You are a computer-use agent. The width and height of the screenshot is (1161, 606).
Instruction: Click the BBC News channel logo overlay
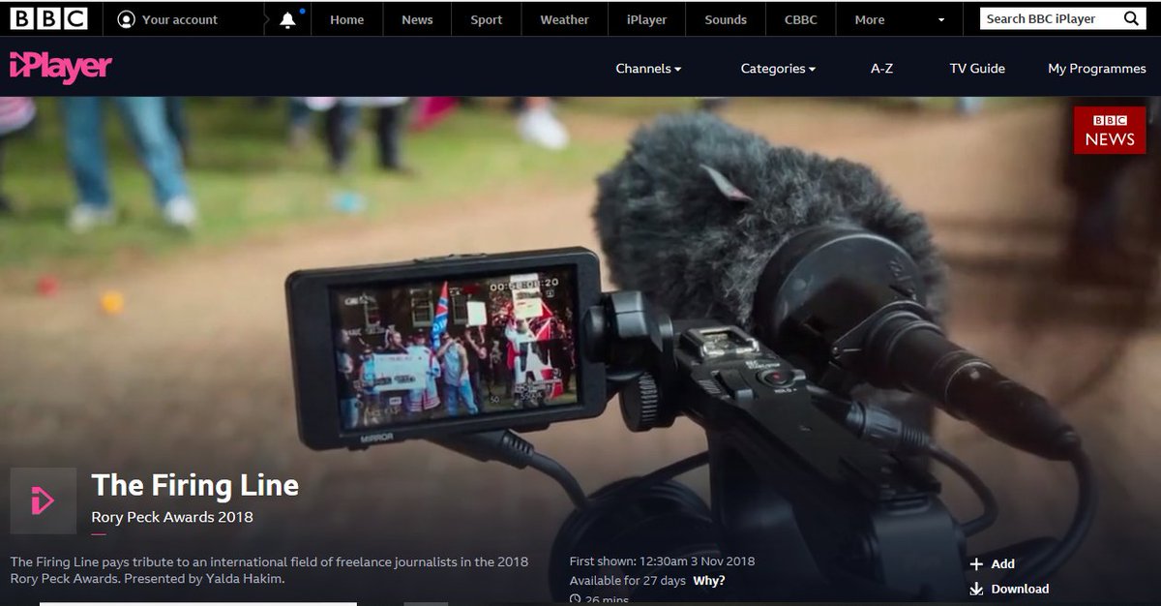[1109, 130]
